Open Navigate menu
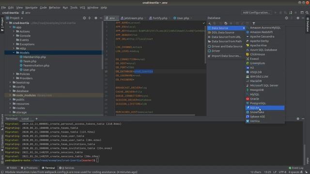310x174 pixels. pyautogui.click(x=31, y=8)
